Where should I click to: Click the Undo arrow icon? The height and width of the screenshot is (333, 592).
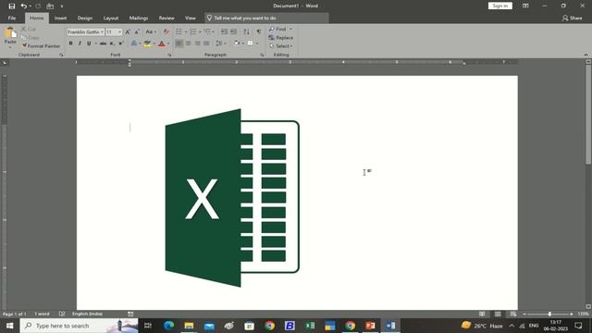[x=24, y=6]
